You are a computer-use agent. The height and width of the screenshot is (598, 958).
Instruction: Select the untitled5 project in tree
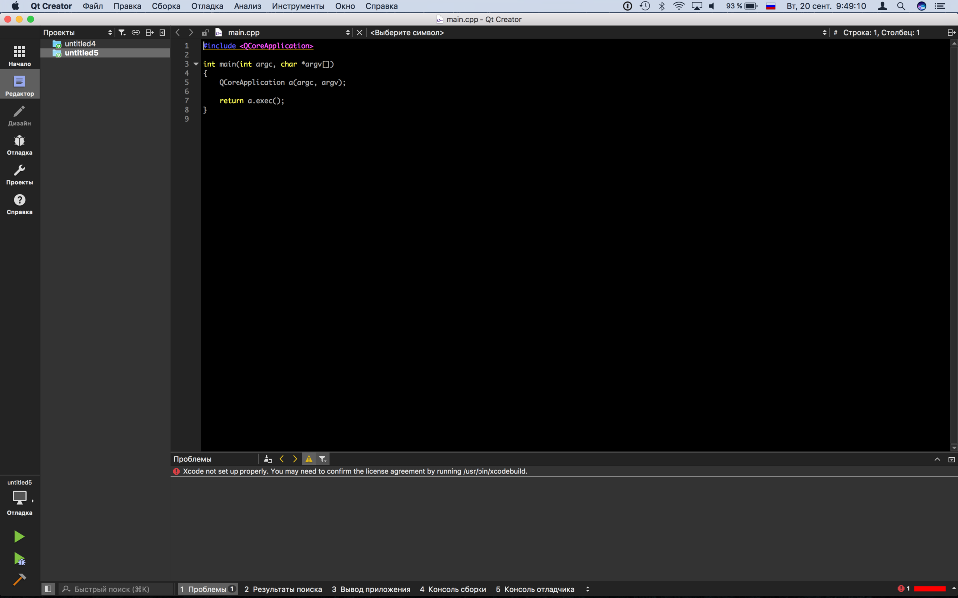point(81,53)
